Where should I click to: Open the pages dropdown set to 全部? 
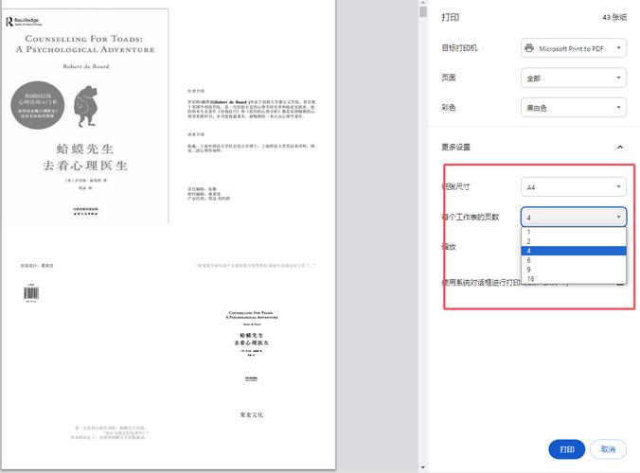point(574,78)
